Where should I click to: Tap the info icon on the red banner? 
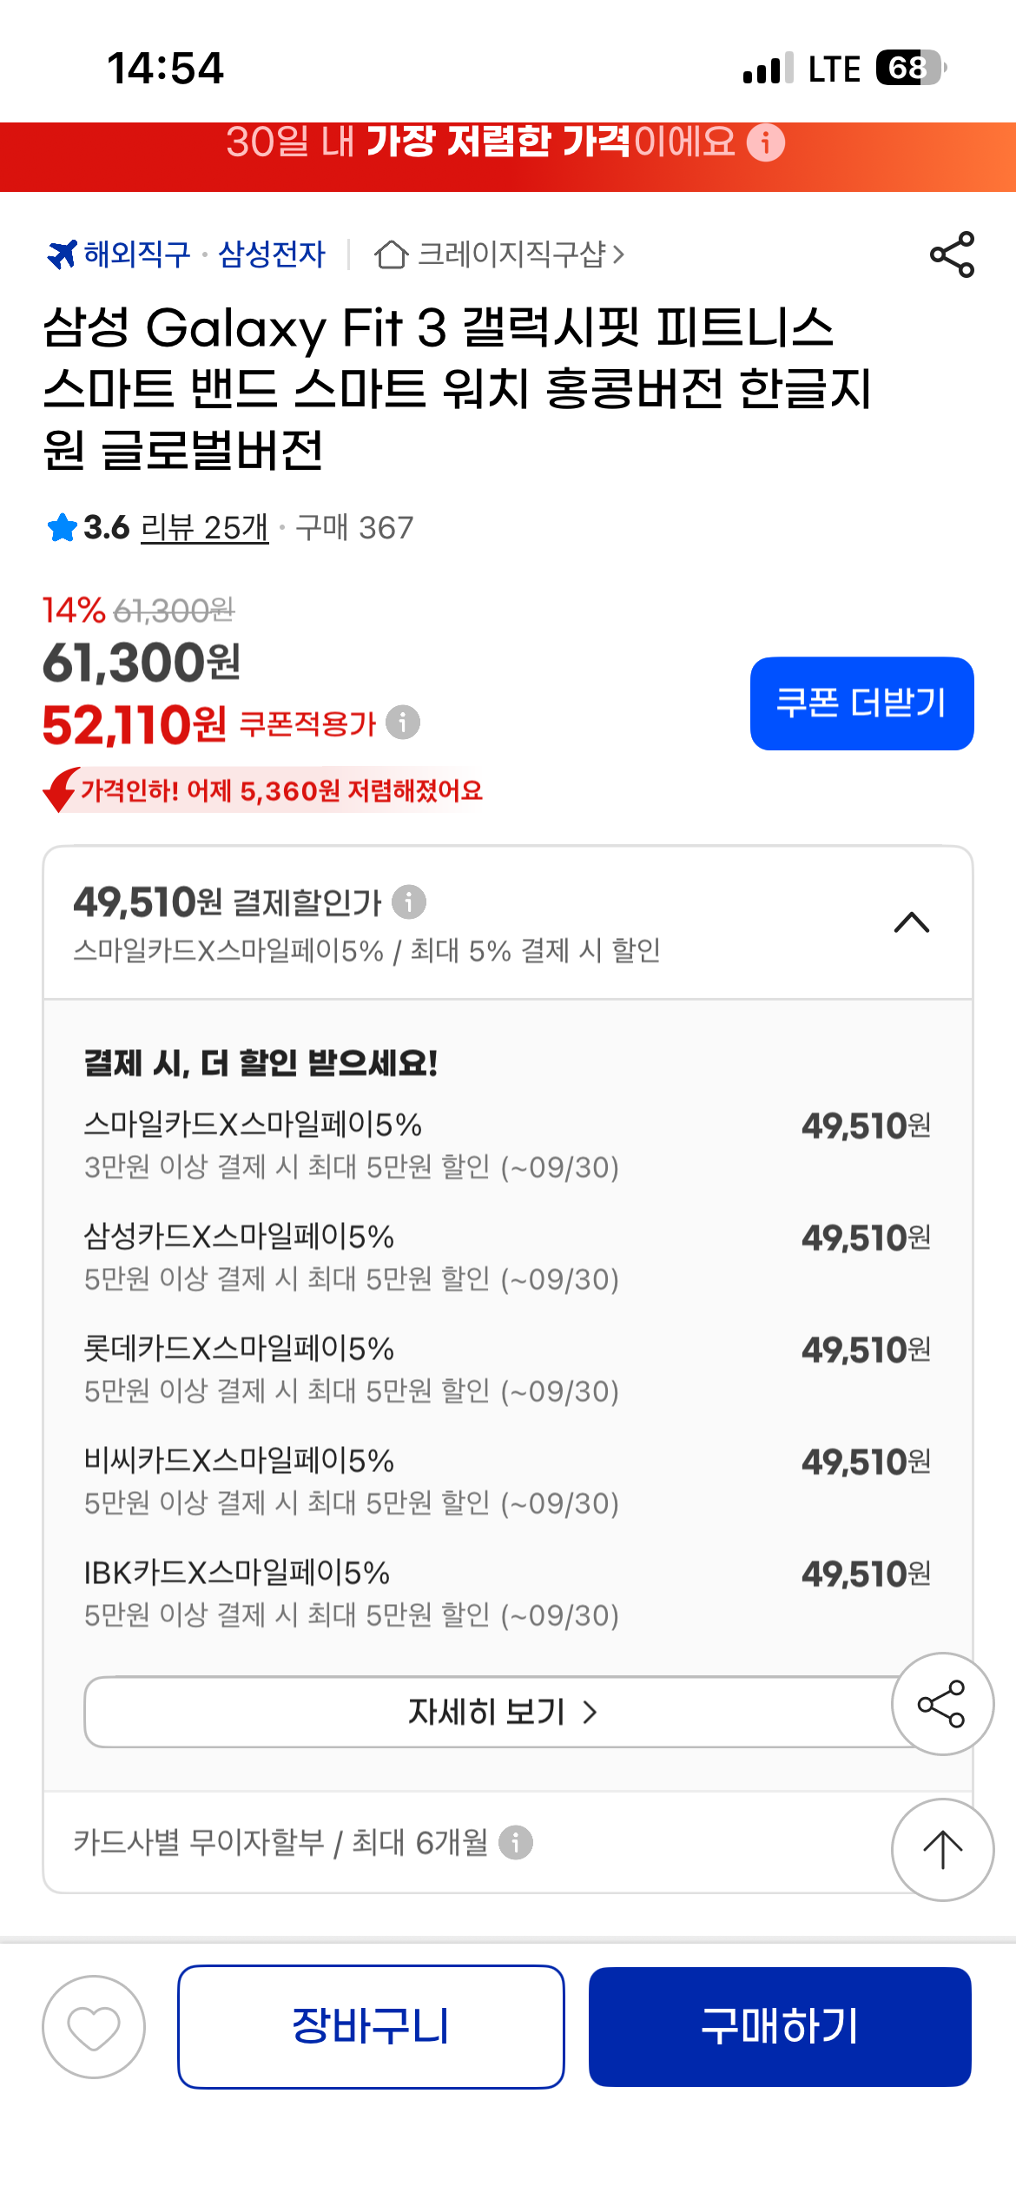click(x=766, y=142)
